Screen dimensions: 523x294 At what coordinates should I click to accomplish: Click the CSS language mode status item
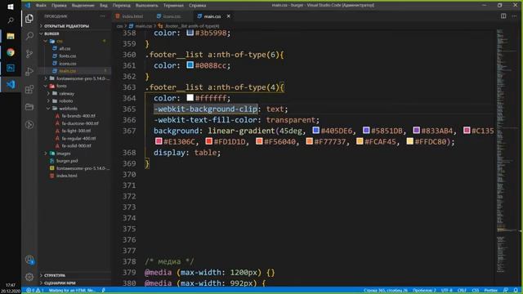(x=476, y=291)
